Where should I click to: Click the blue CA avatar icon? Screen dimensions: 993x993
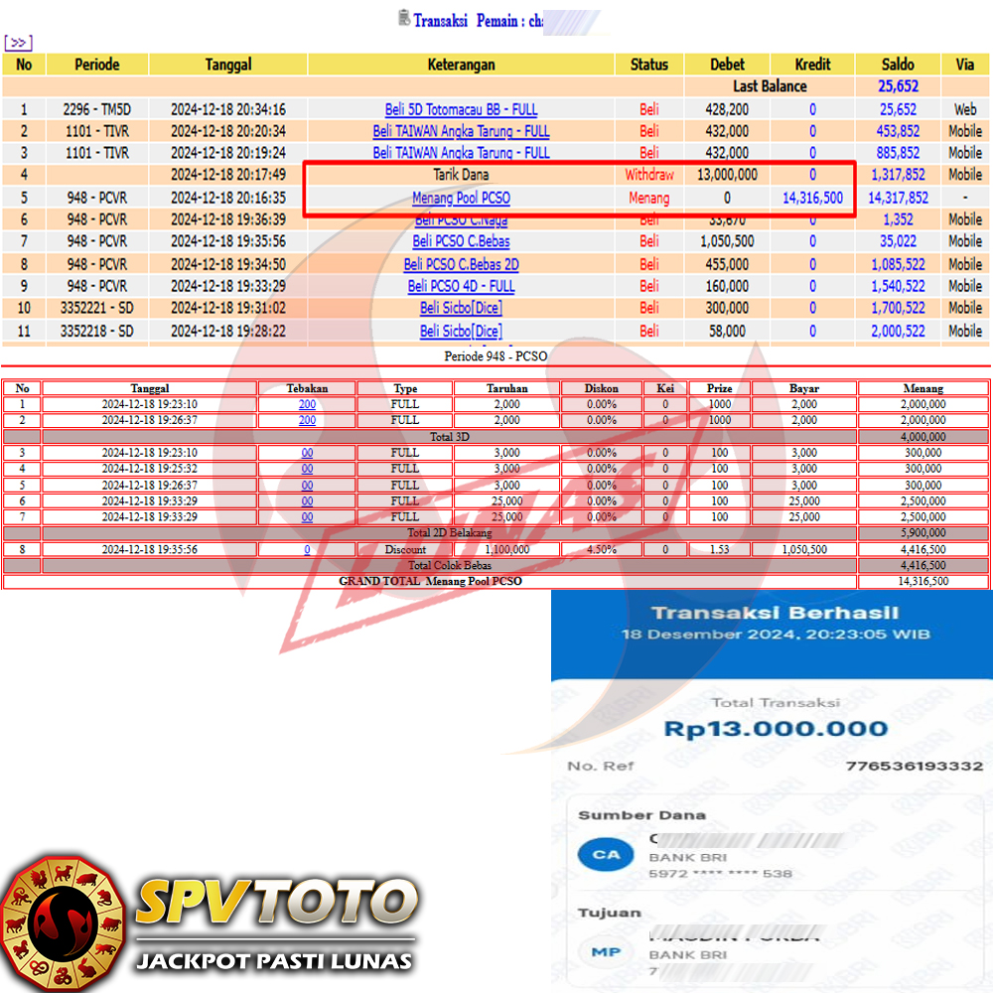[x=606, y=854]
